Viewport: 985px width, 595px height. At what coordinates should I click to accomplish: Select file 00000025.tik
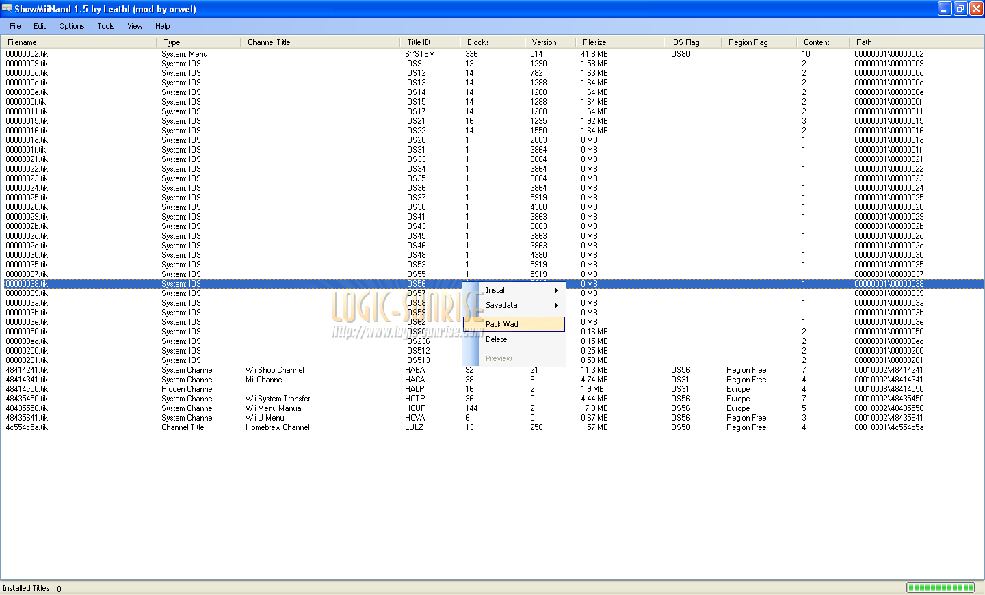coord(27,198)
